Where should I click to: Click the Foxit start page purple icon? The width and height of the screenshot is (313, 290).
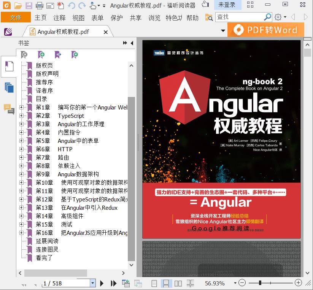(8, 32)
